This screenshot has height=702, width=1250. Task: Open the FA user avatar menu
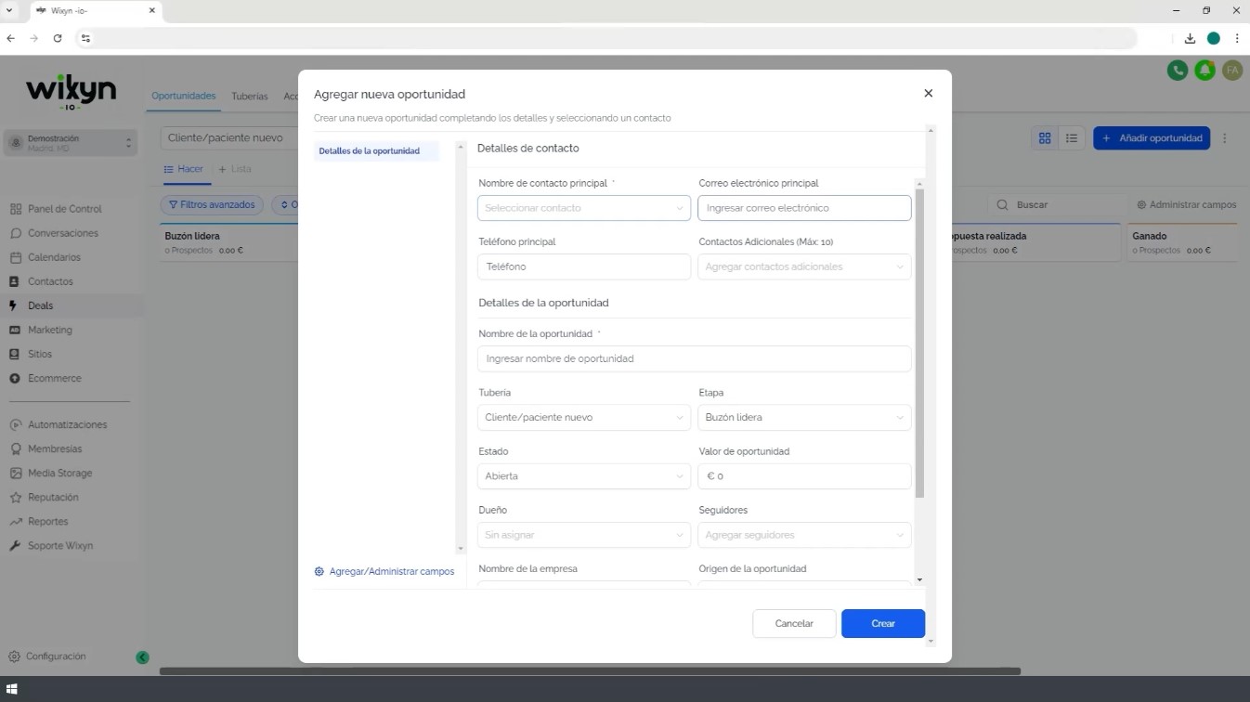[1232, 70]
